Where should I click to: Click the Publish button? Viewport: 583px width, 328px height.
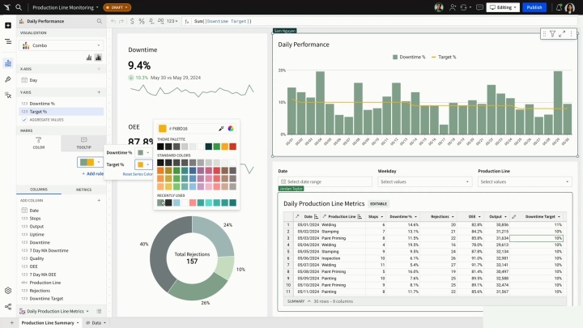click(x=534, y=7)
